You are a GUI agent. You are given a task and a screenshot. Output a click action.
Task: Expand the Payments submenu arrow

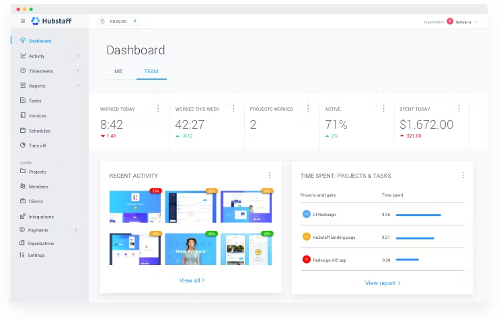[76, 229]
